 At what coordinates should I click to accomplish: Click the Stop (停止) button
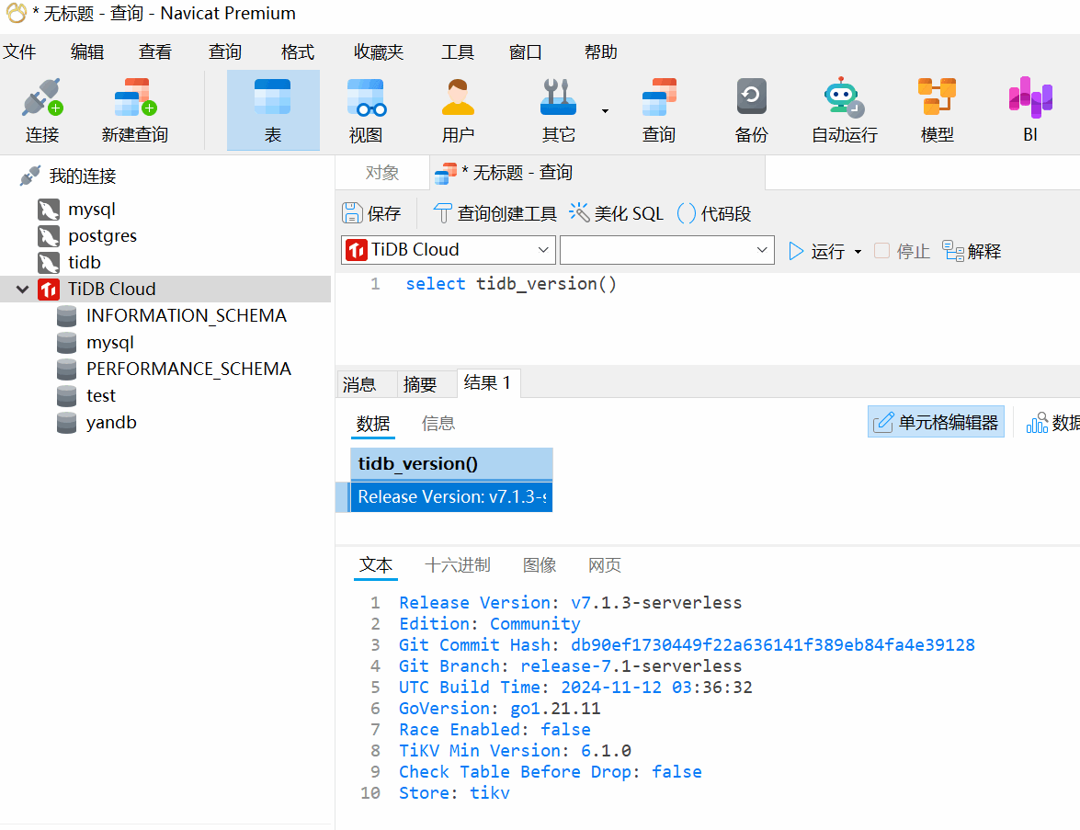[902, 252]
